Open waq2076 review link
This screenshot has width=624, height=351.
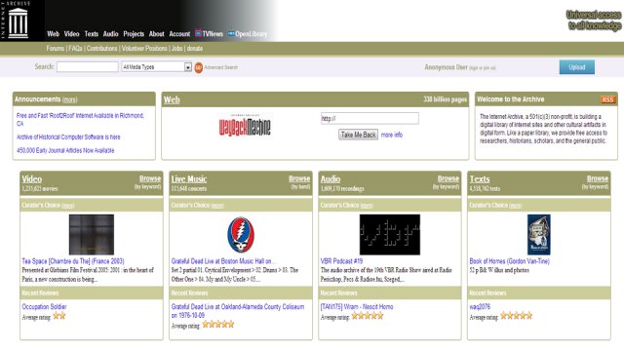[x=480, y=307]
